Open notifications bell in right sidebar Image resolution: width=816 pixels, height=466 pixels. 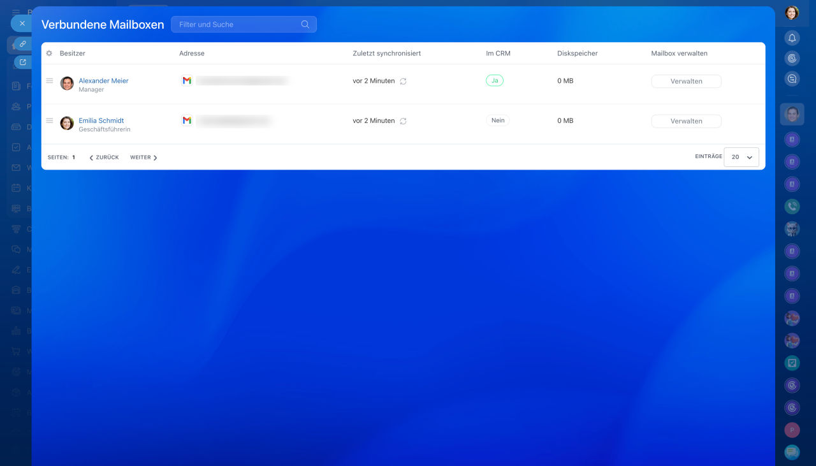pyautogui.click(x=792, y=38)
